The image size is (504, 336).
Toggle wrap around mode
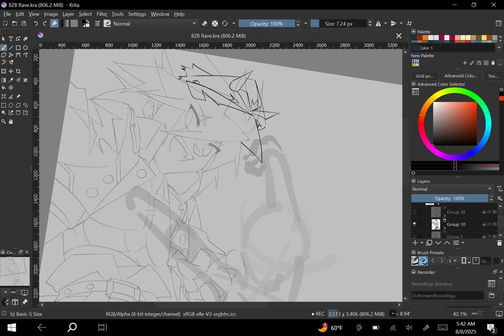(409, 24)
